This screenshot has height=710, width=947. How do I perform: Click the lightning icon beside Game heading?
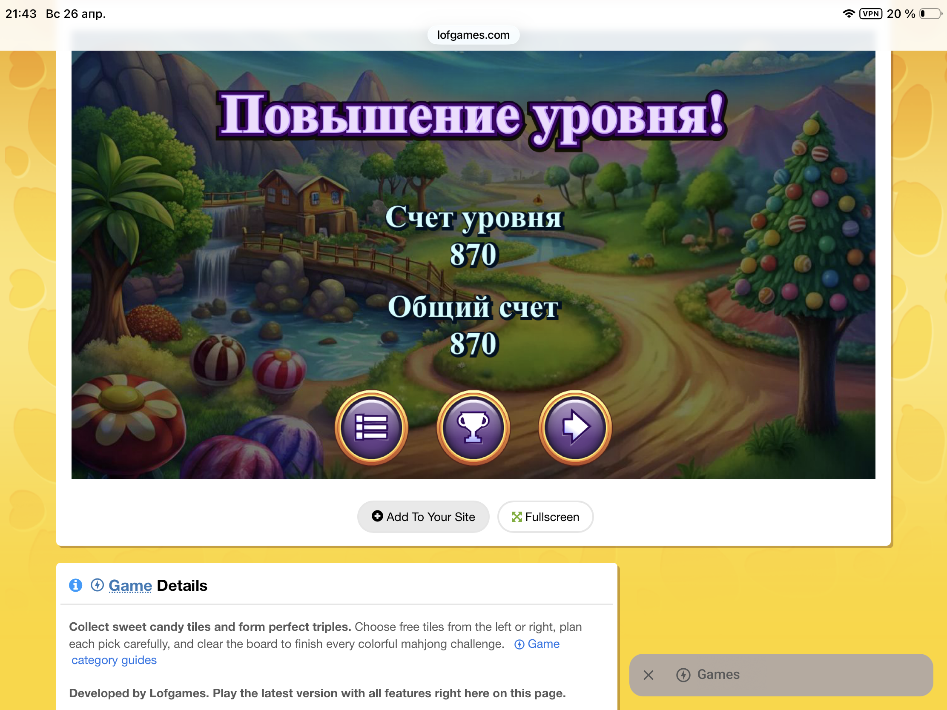click(x=97, y=585)
